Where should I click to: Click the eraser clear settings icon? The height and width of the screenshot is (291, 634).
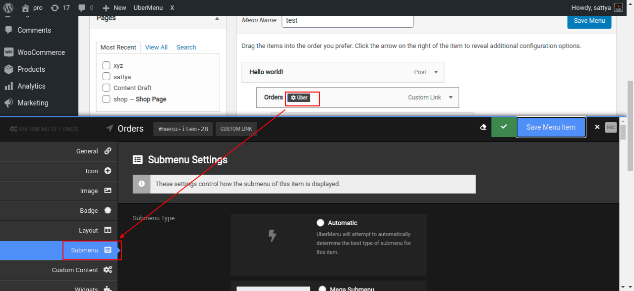point(483,127)
